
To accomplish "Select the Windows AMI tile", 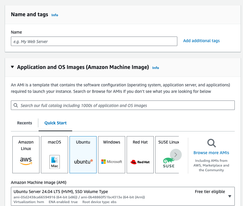I will click(112, 155).
